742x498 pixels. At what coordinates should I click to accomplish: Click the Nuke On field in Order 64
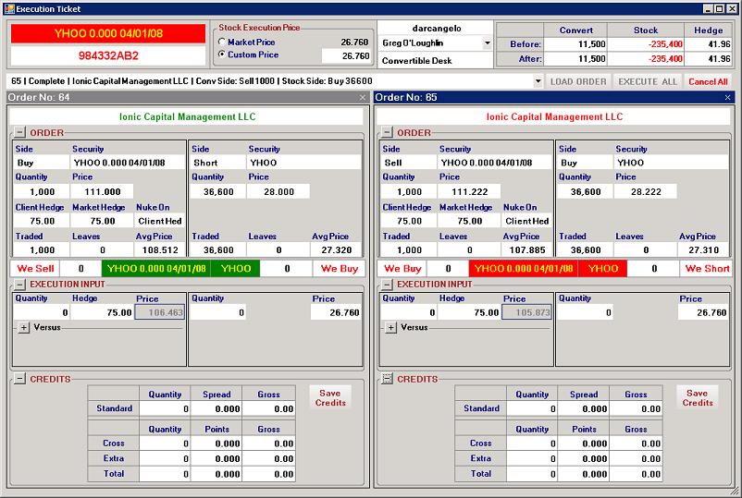[x=159, y=221]
